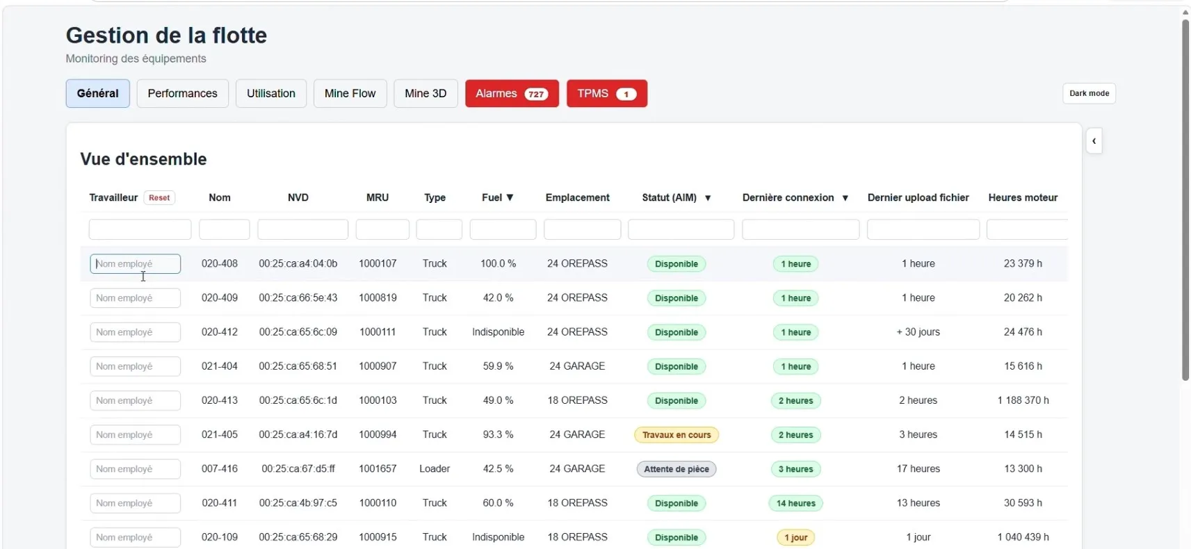Click Nom employé field for 021-405
Image resolution: width=1191 pixels, height=549 pixels.
(x=135, y=434)
